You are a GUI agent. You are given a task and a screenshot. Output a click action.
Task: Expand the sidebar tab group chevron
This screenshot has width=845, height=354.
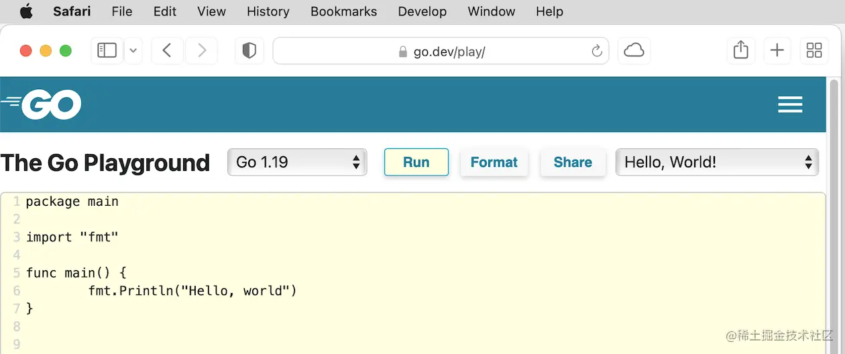pos(133,51)
